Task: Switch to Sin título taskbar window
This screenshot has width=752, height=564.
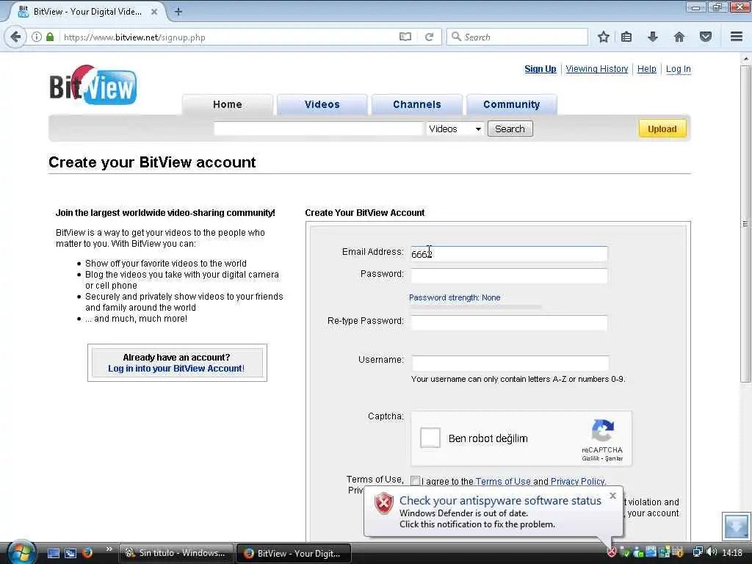Action: pos(176,553)
